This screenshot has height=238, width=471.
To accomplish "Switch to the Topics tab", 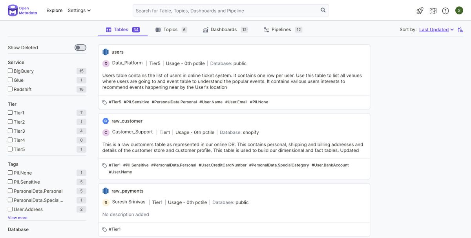I will point(171,30).
